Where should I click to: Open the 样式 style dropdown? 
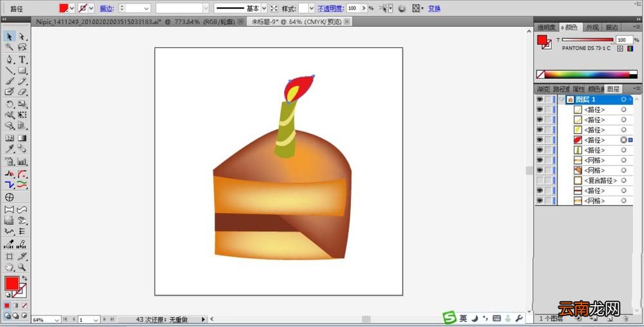[x=311, y=8]
